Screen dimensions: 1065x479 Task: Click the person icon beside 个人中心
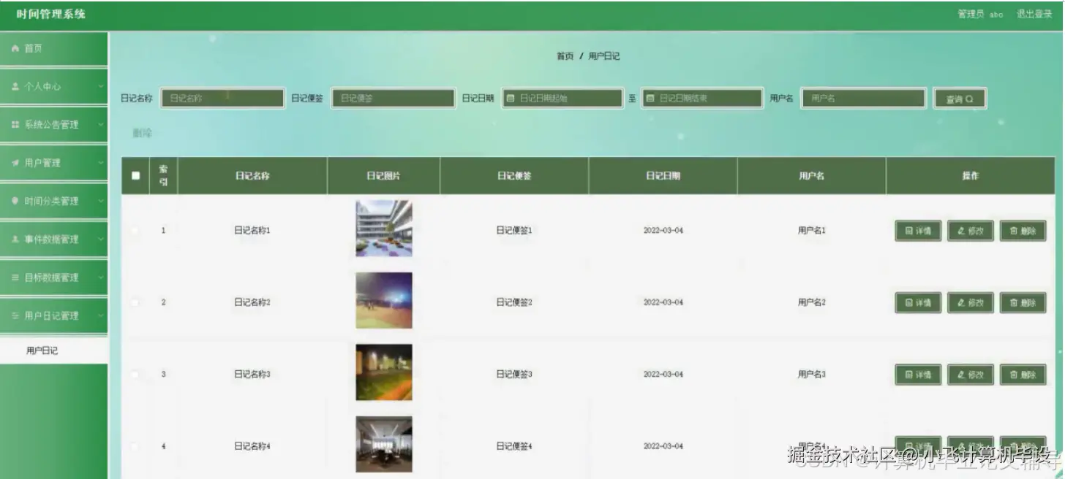click(x=15, y=86)
